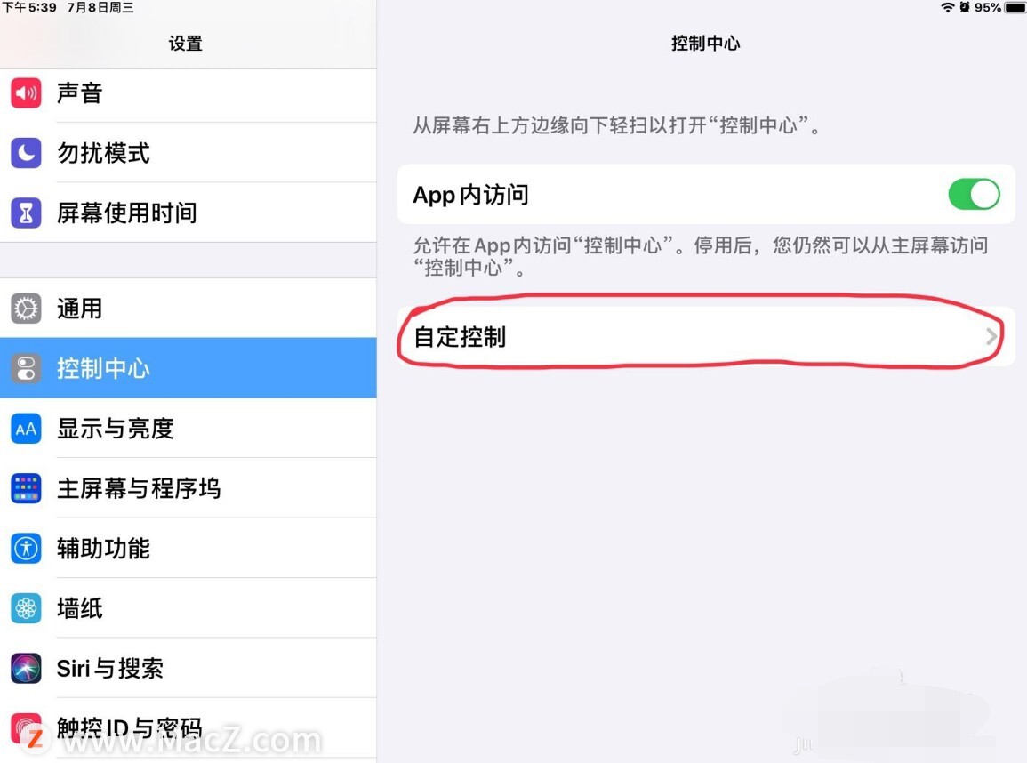Open 触控 ID 与密码 settings

188,728
